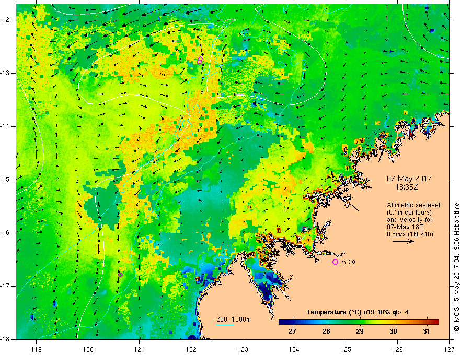Click the velocity scale arrow in legend
Screen dimensions: 460x355
click(403, 242)
